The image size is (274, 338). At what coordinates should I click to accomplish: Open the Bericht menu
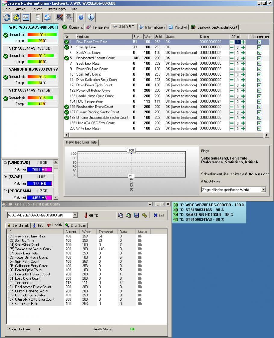tap(36, 9)
